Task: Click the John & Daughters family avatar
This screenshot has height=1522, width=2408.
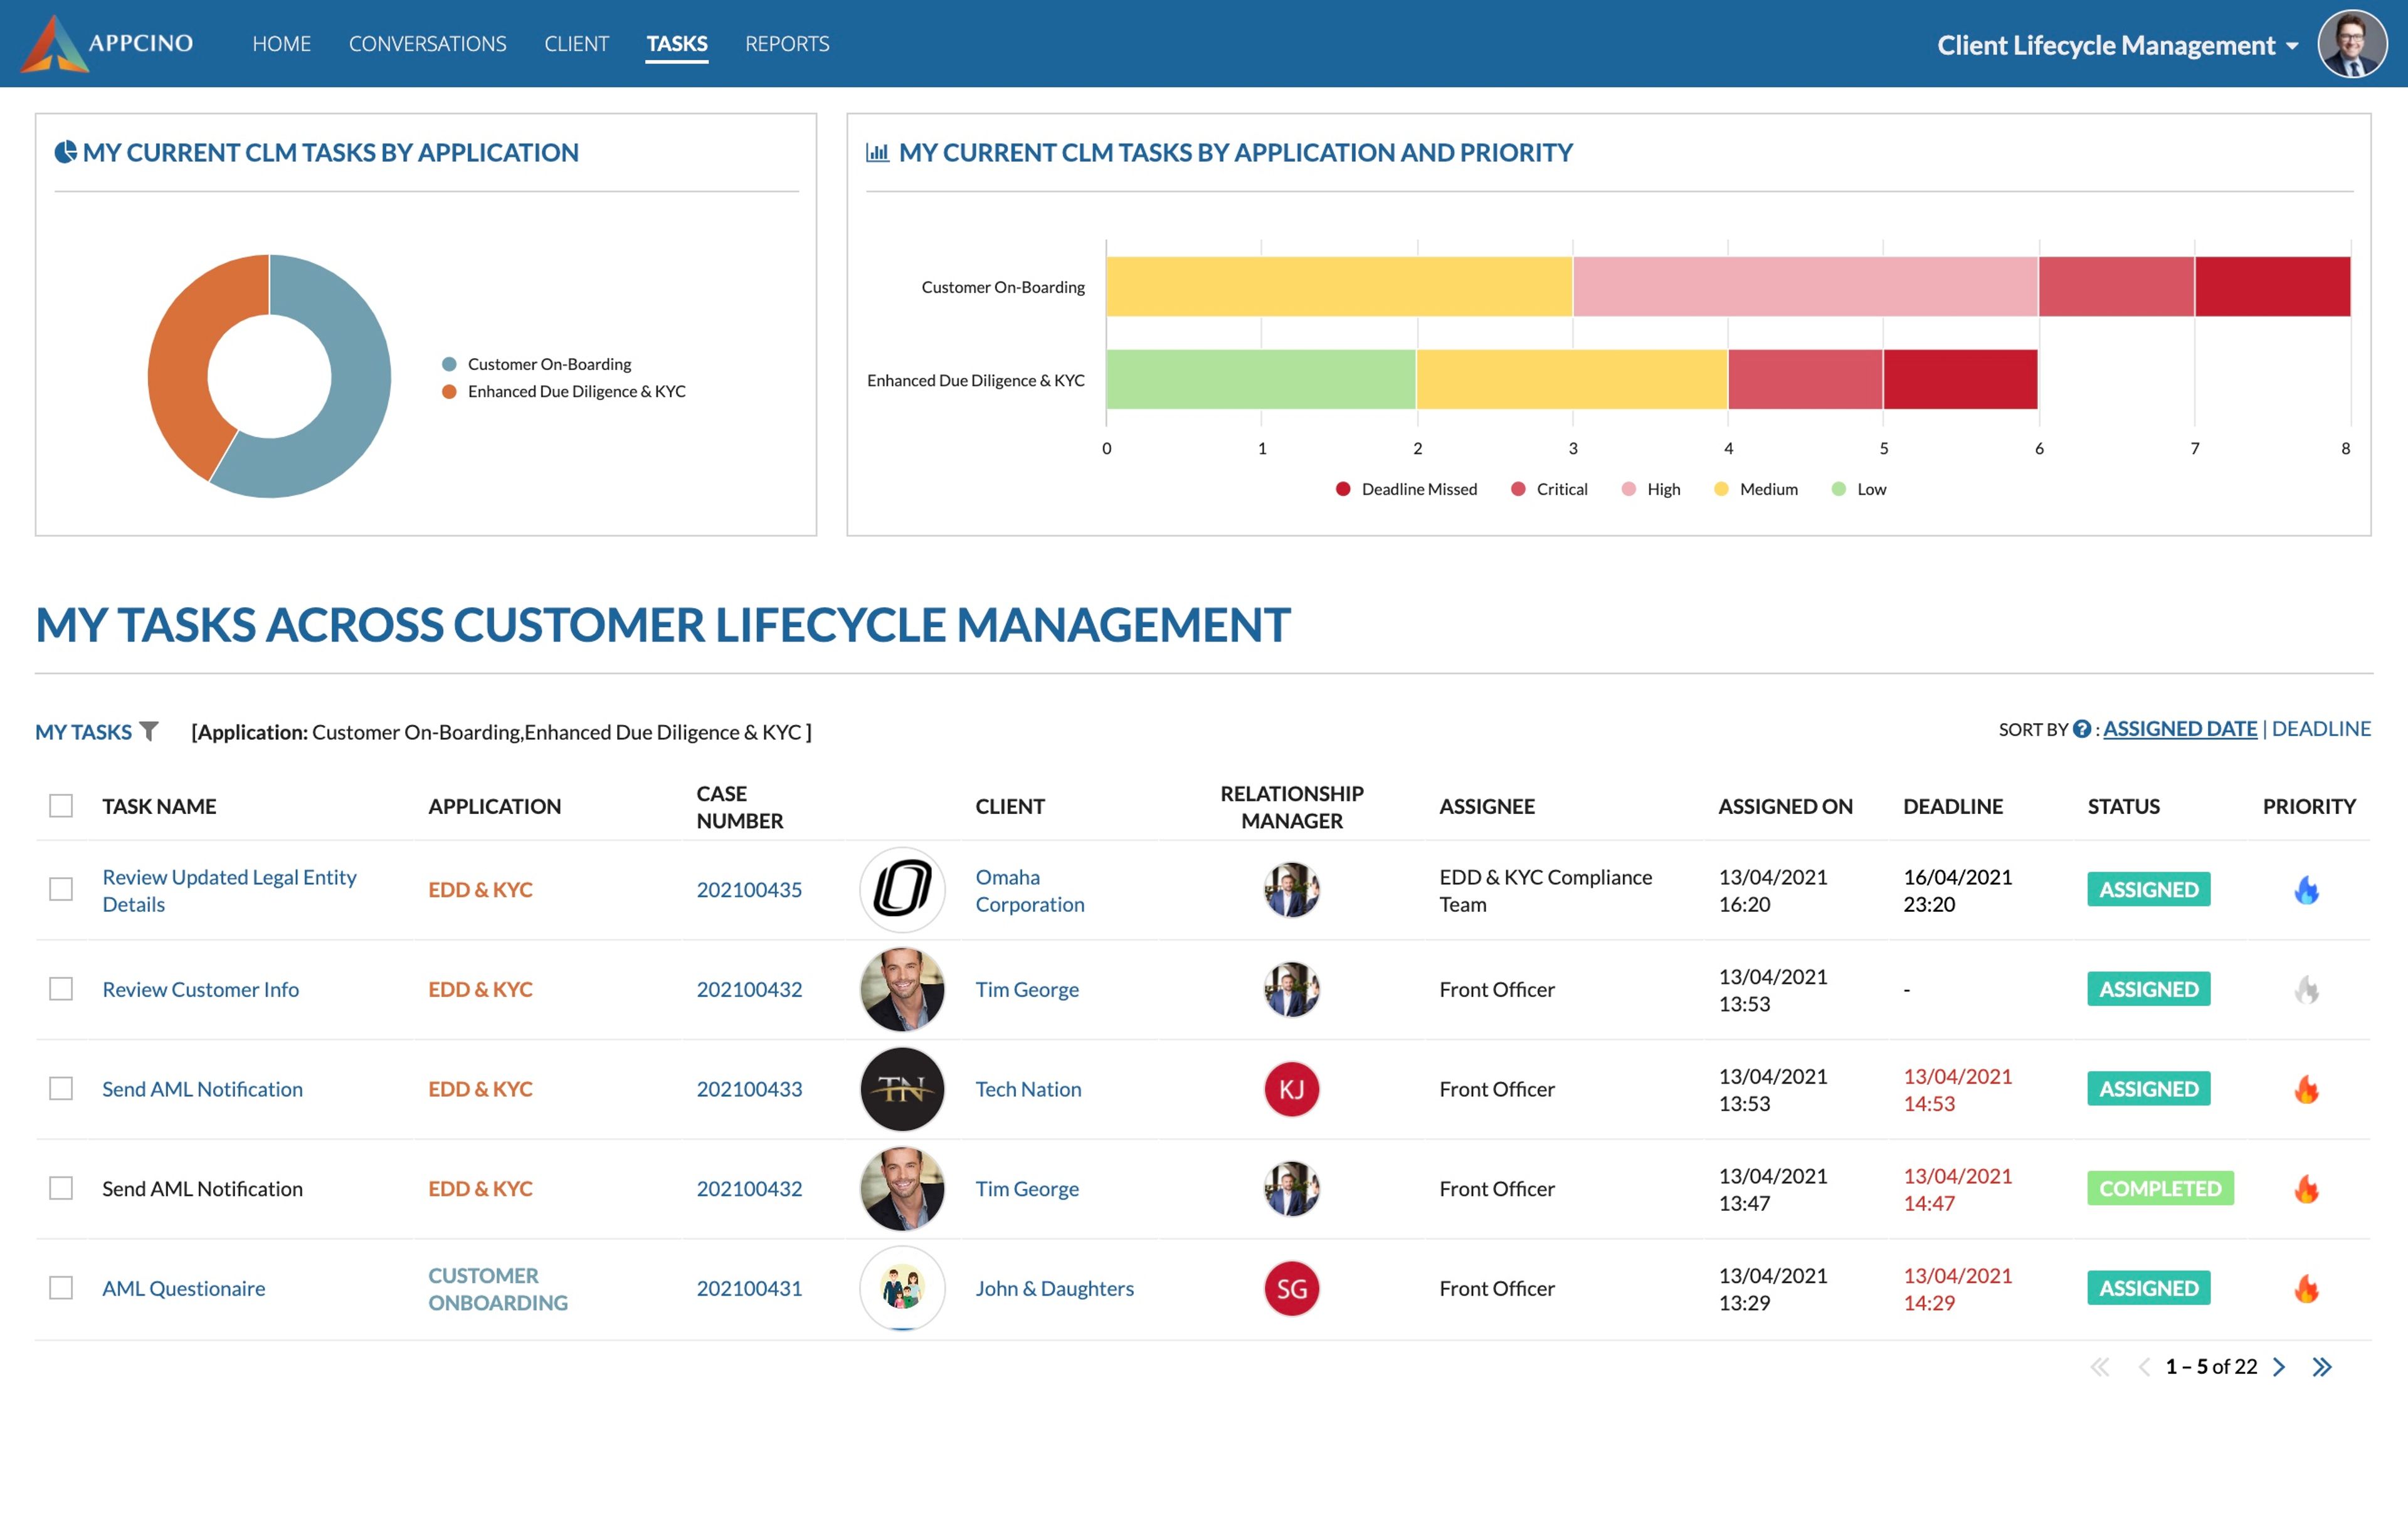Action: [x=902, y=1288]
